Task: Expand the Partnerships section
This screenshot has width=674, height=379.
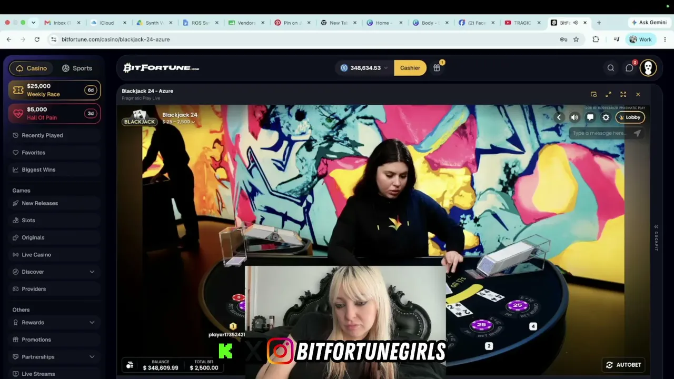Action: [54, 356]
